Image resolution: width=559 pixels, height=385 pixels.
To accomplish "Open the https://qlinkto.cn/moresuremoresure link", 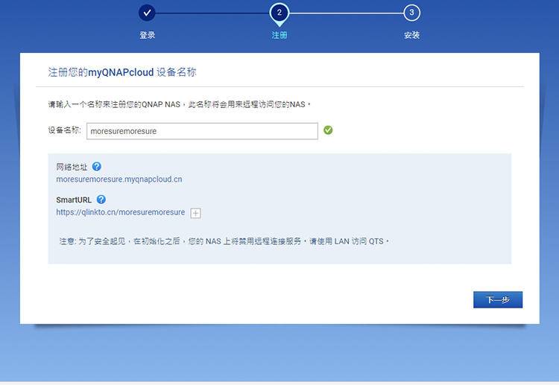I will [121, 212].
